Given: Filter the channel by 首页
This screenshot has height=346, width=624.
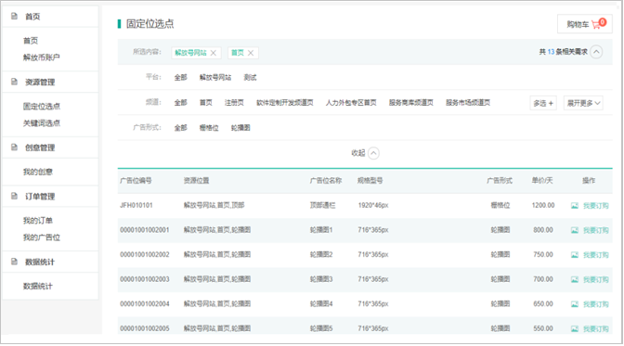Looking at the screenshot, I should pyautogui.click(x=206, y=103).
